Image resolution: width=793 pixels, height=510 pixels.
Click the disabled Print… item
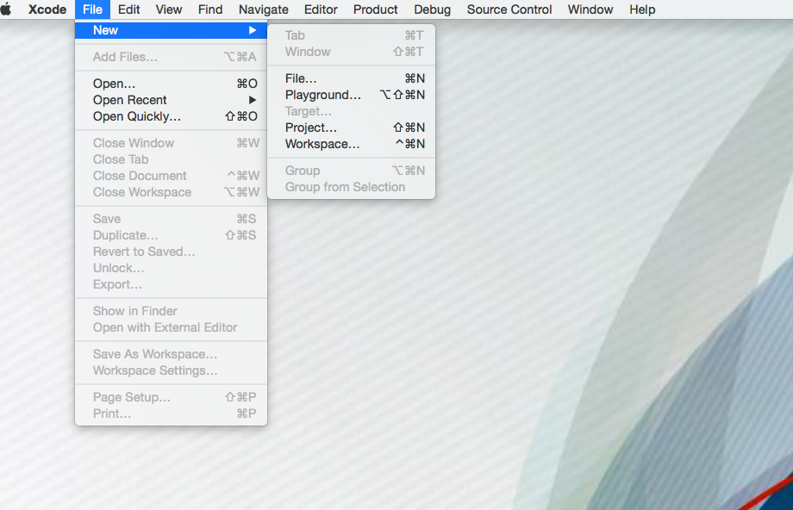click(171, 414)
